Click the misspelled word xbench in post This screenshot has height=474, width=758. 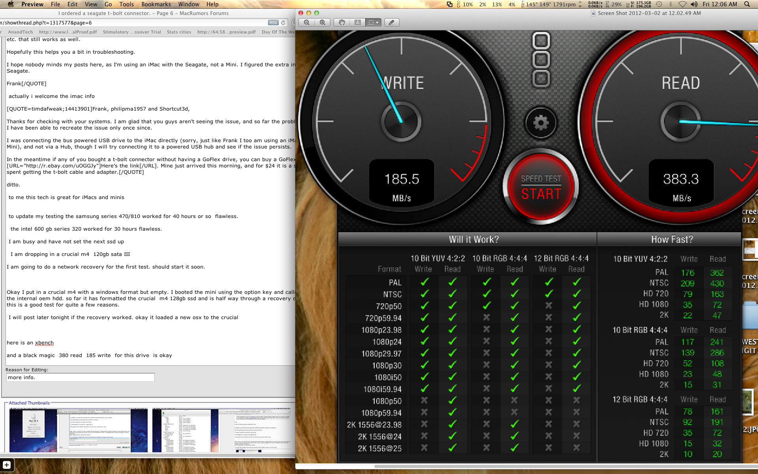44,343
